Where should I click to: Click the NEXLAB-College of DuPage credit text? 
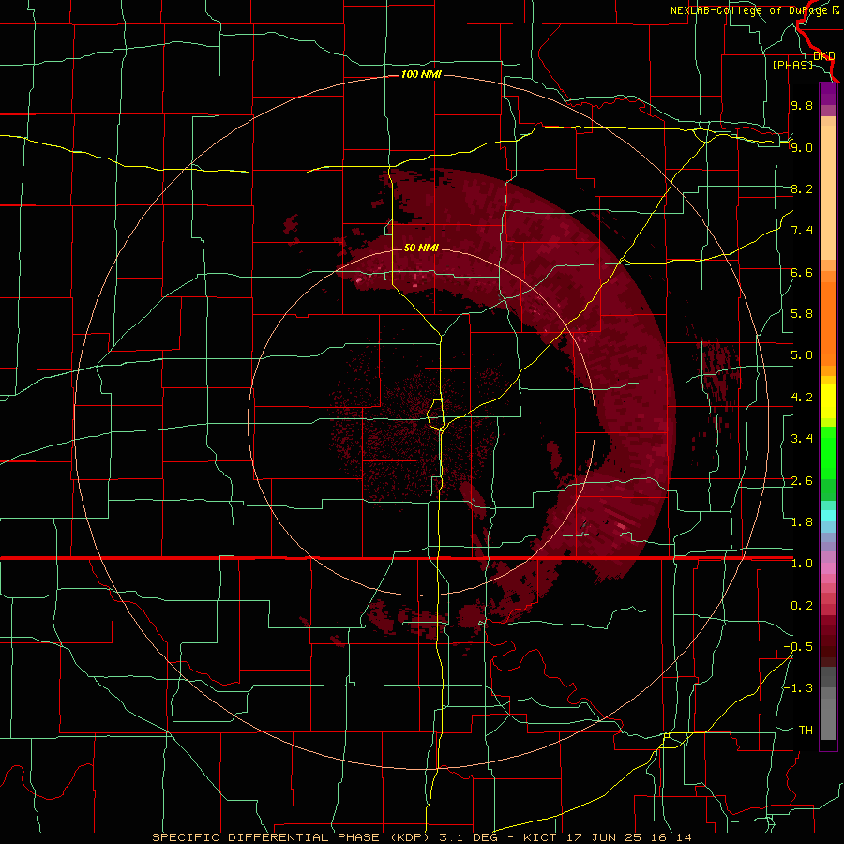tap(748, 10)
